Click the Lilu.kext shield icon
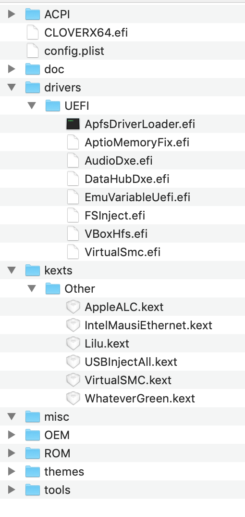Image resolution: width=245 pixels, height=517 pixels. 73,344
